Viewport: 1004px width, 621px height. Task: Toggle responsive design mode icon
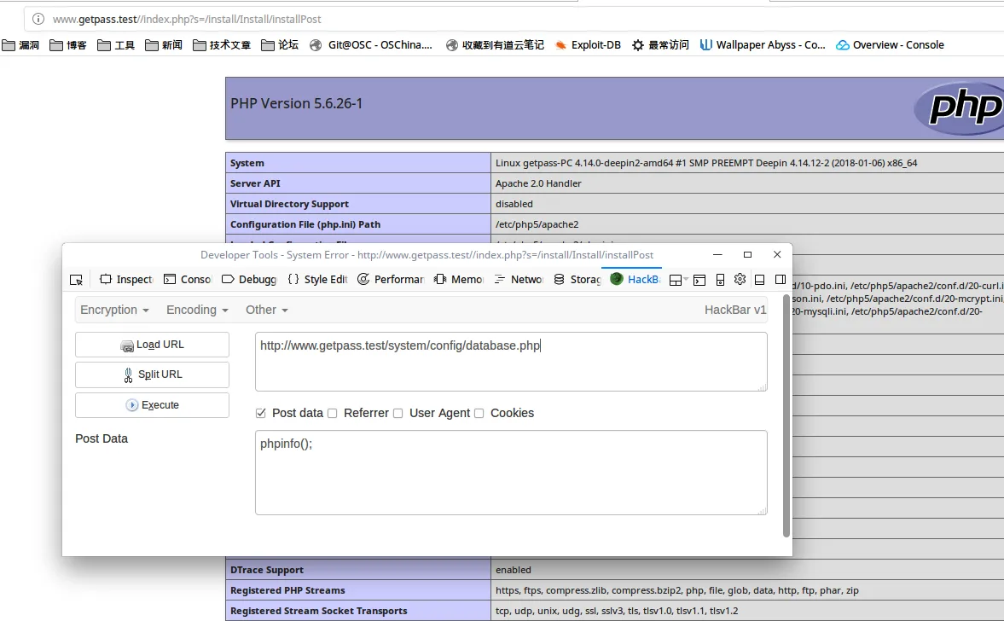point(720,279)
